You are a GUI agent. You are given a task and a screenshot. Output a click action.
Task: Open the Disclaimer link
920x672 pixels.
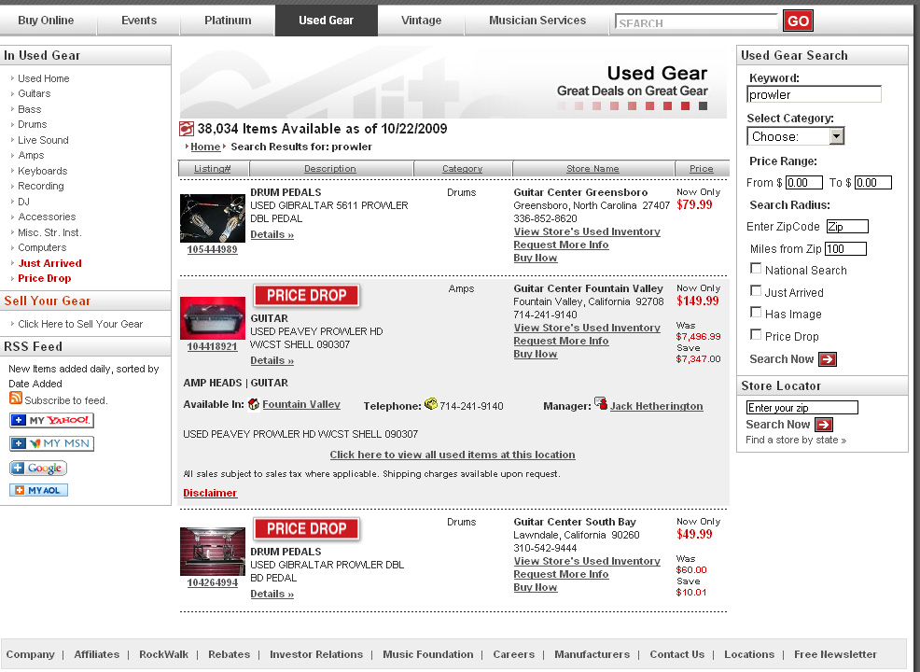click(210, 493)
